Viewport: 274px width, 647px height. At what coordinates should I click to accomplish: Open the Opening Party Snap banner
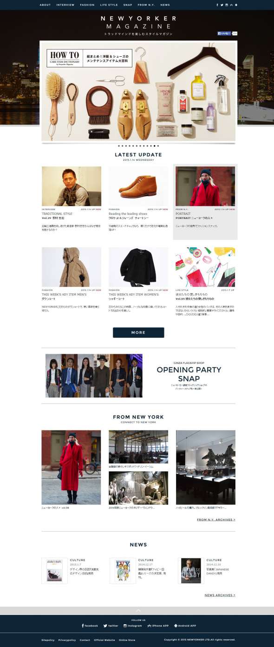tap(138, 376)
